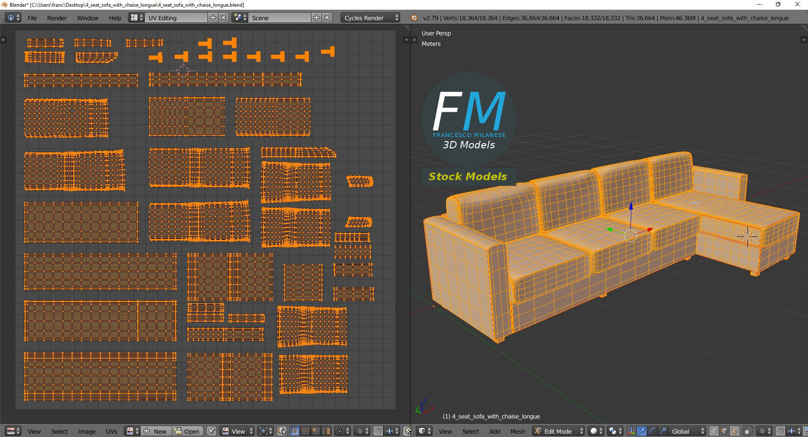Toggle the UV editor image pin icon

point(211,431)
